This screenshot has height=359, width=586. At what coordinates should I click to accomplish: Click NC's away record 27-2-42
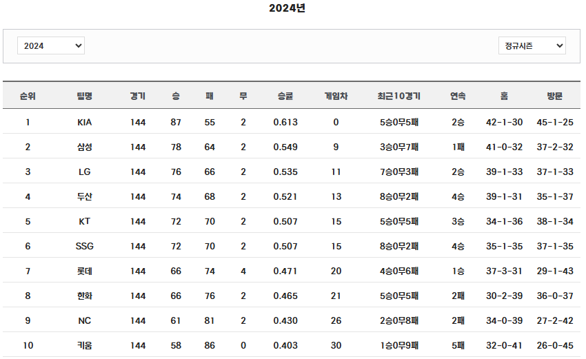[555, 320]
